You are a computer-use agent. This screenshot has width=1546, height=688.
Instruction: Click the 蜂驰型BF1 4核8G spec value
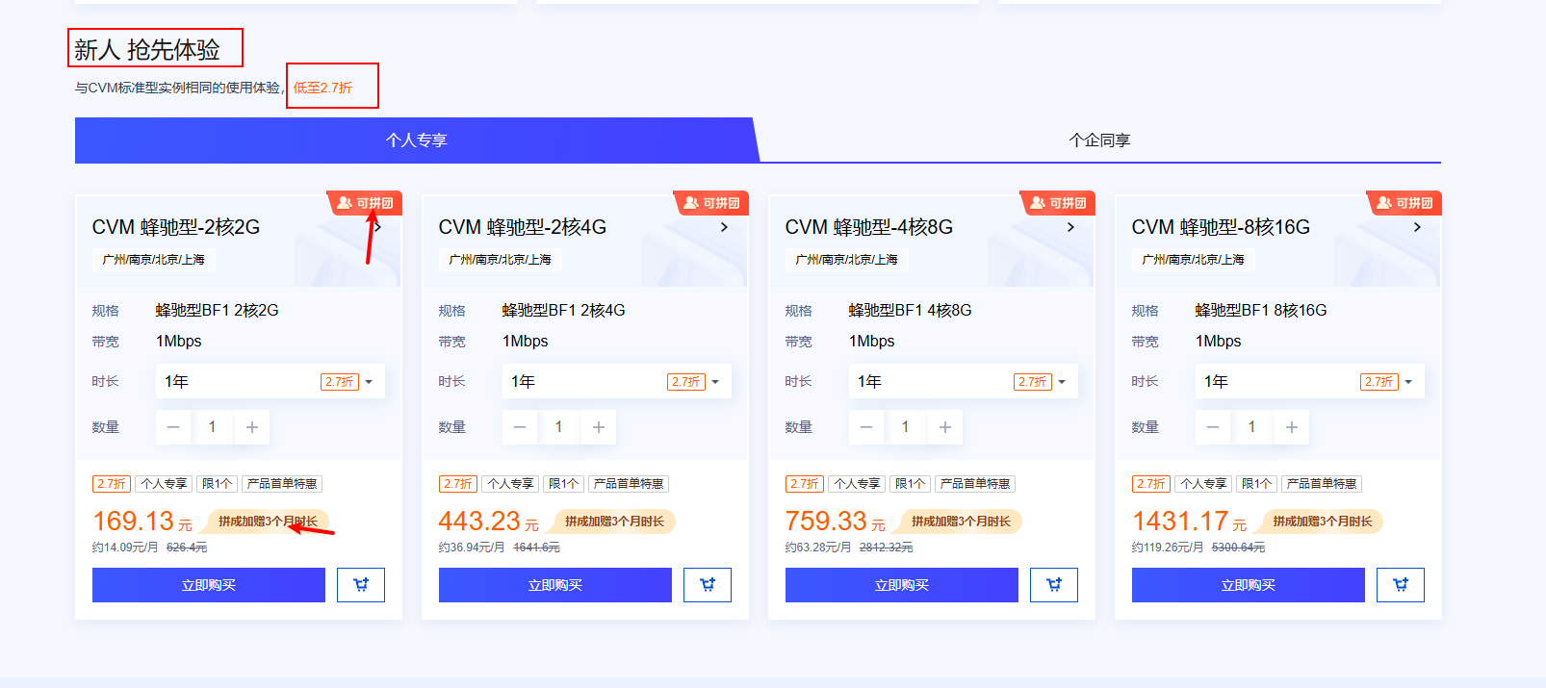(910, 311)
